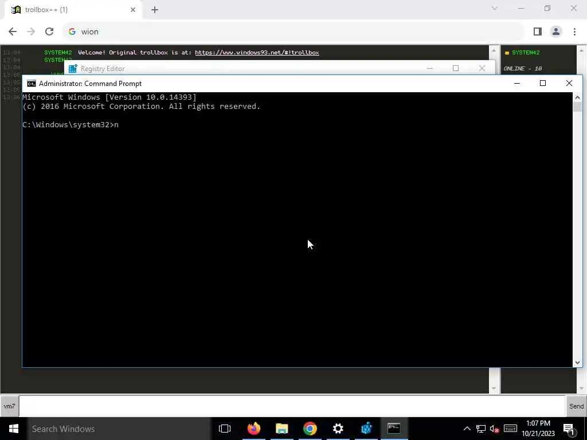Screen dimensions: 587x440
Task: Click the Chrome back arrow
Action: click(13, 32)
